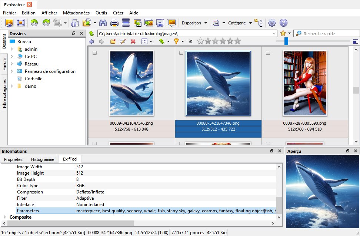This screenshot has height=236, width=360.
Task: Tick checkbox for 00087-2870305590.png thumbnail
Action: pos(268,53)
